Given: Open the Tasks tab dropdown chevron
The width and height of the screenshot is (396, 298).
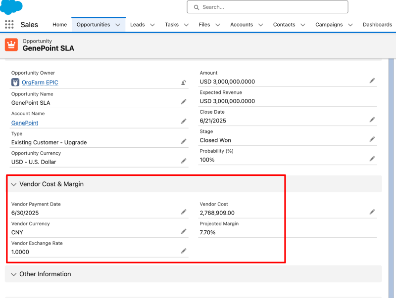Looking at the screenshot, I should click(186, 25).
